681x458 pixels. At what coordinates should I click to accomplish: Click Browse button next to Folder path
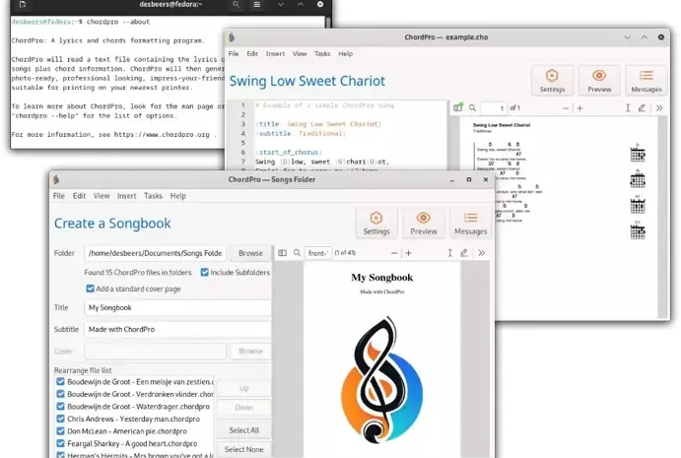click(x=250, y=253)
